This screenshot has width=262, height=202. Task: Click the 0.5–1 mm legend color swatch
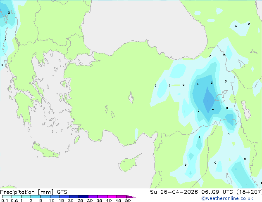(17, 197)
